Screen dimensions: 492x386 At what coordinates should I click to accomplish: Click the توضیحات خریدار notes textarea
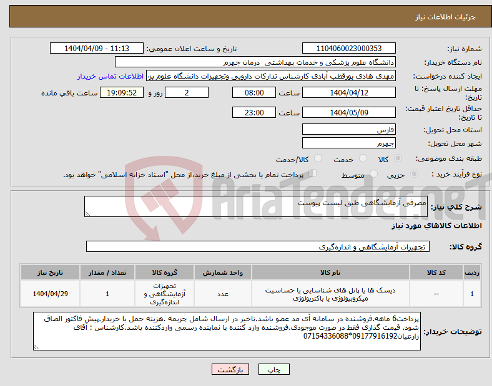227,331
